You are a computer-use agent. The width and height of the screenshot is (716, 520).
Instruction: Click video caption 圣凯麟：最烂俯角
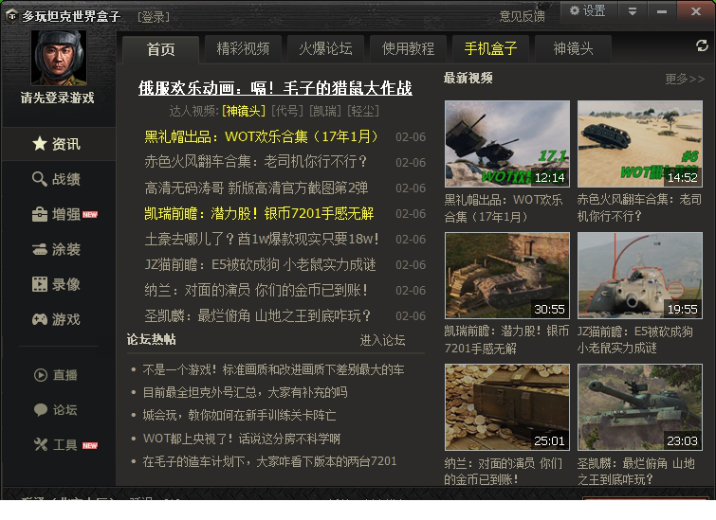636,471
